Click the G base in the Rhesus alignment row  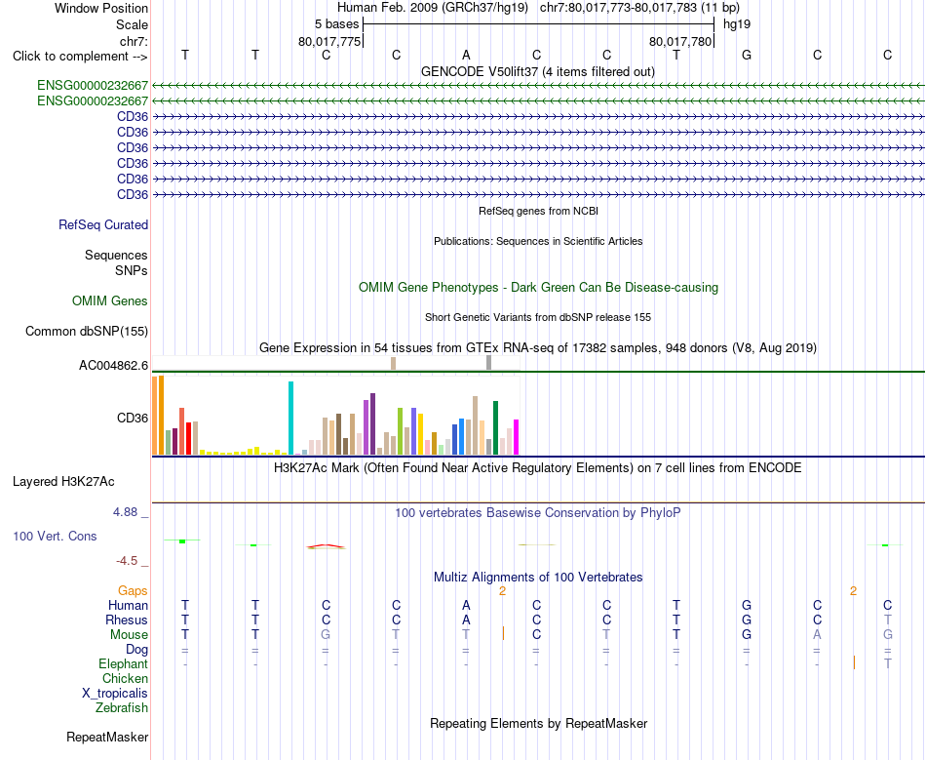coord(747,620)
